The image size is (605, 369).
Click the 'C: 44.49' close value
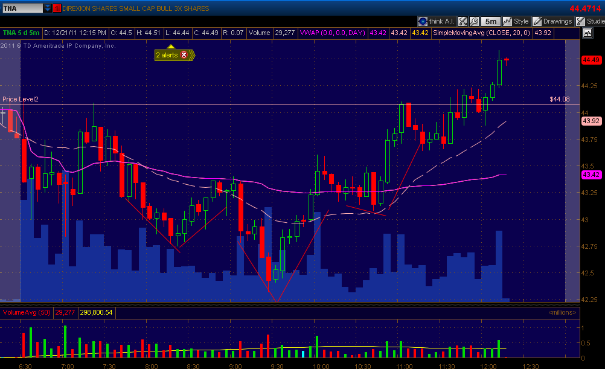coord(206,33)
